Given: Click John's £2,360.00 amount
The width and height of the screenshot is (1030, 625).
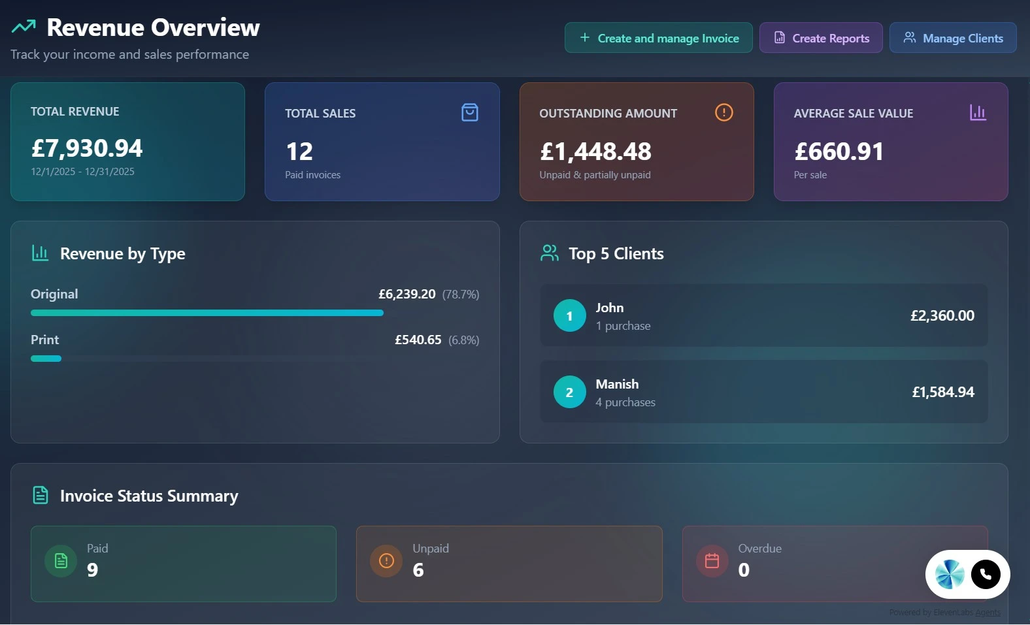Looking at the screenshot, I should (x=942, y=315).
